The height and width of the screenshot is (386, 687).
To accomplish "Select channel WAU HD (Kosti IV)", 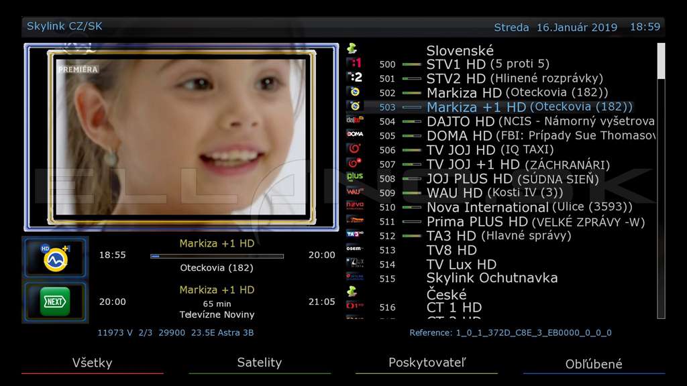I will 500,192.
